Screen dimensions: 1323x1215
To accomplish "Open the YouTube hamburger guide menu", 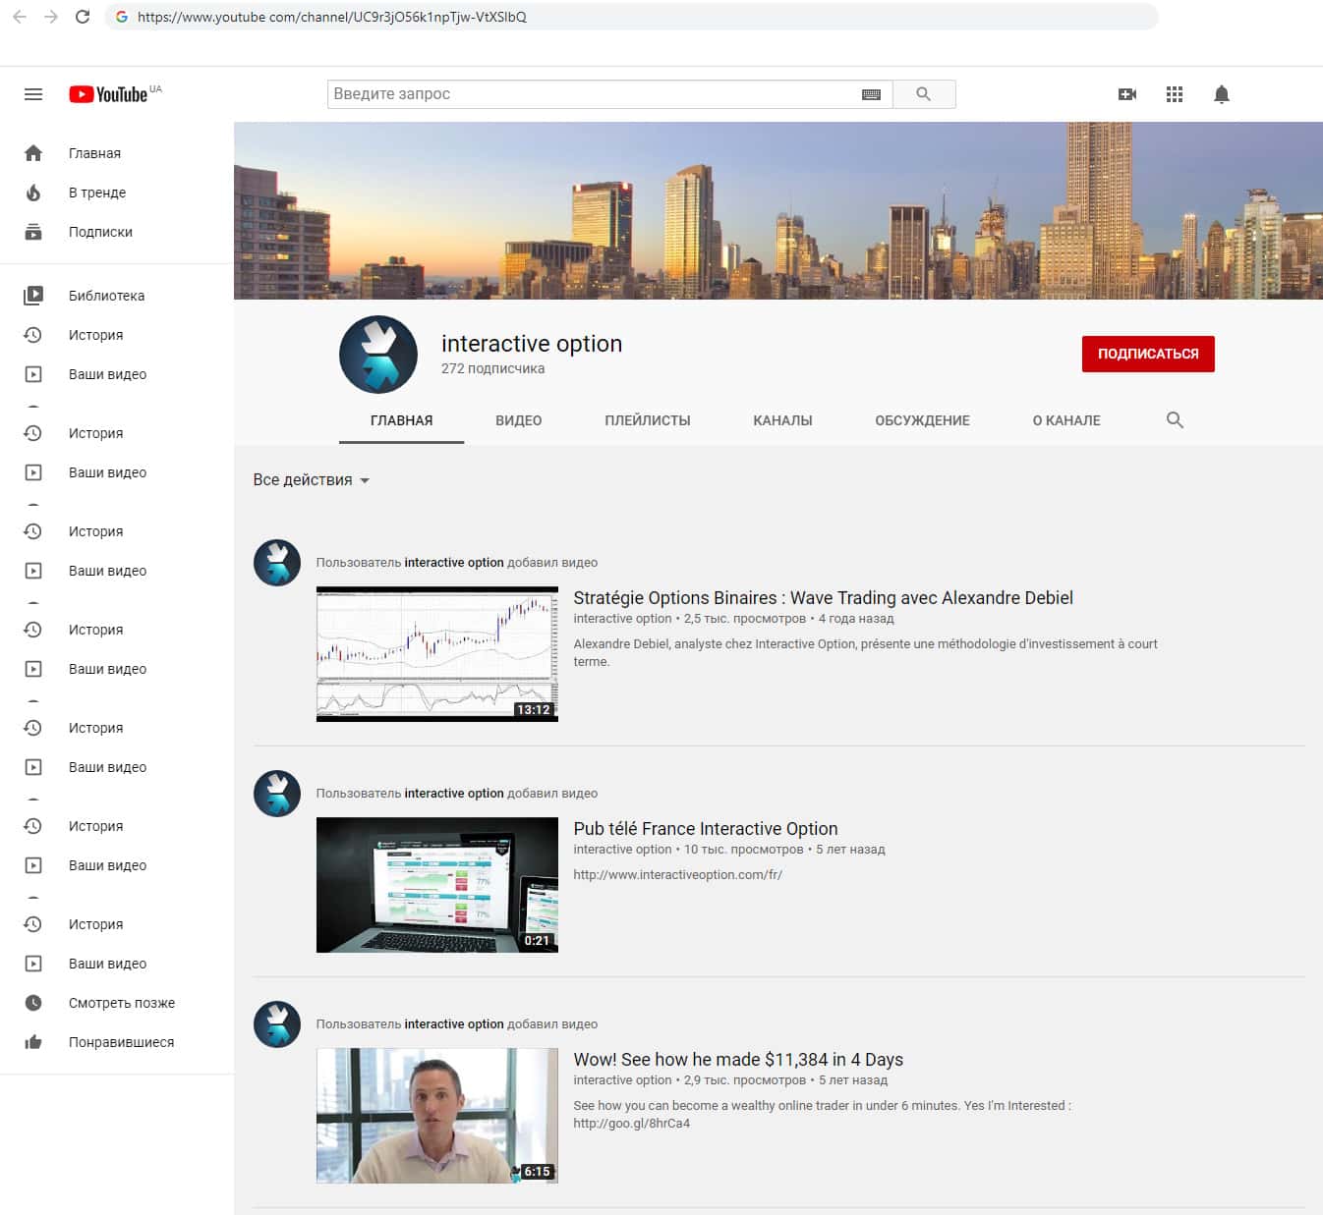I will [33, 94].
